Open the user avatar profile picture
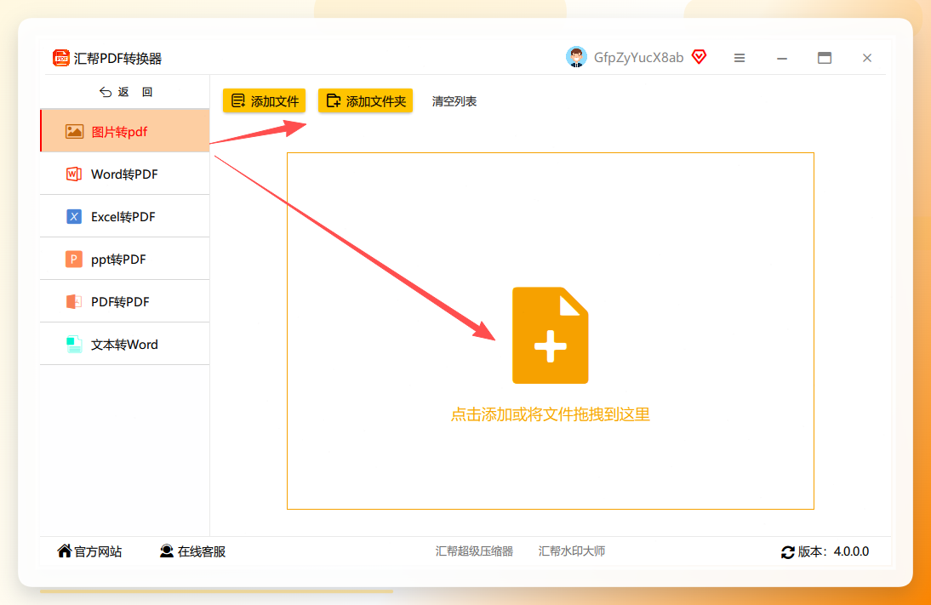Image resolution: width=931 pixels, height=605 pixels. click(x=576, y=57)
